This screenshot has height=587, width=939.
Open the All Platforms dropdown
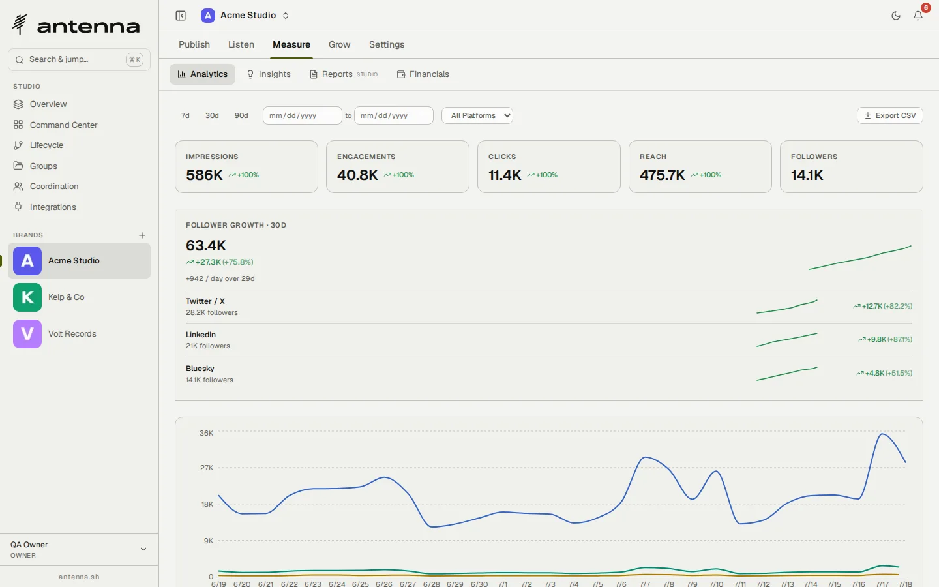(477, 115)
